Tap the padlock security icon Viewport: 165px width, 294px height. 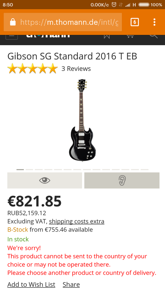tap(13, 22)
